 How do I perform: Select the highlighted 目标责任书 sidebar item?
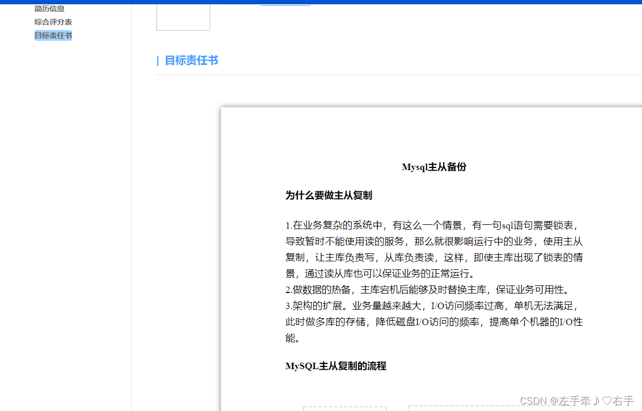coord(53,35)
